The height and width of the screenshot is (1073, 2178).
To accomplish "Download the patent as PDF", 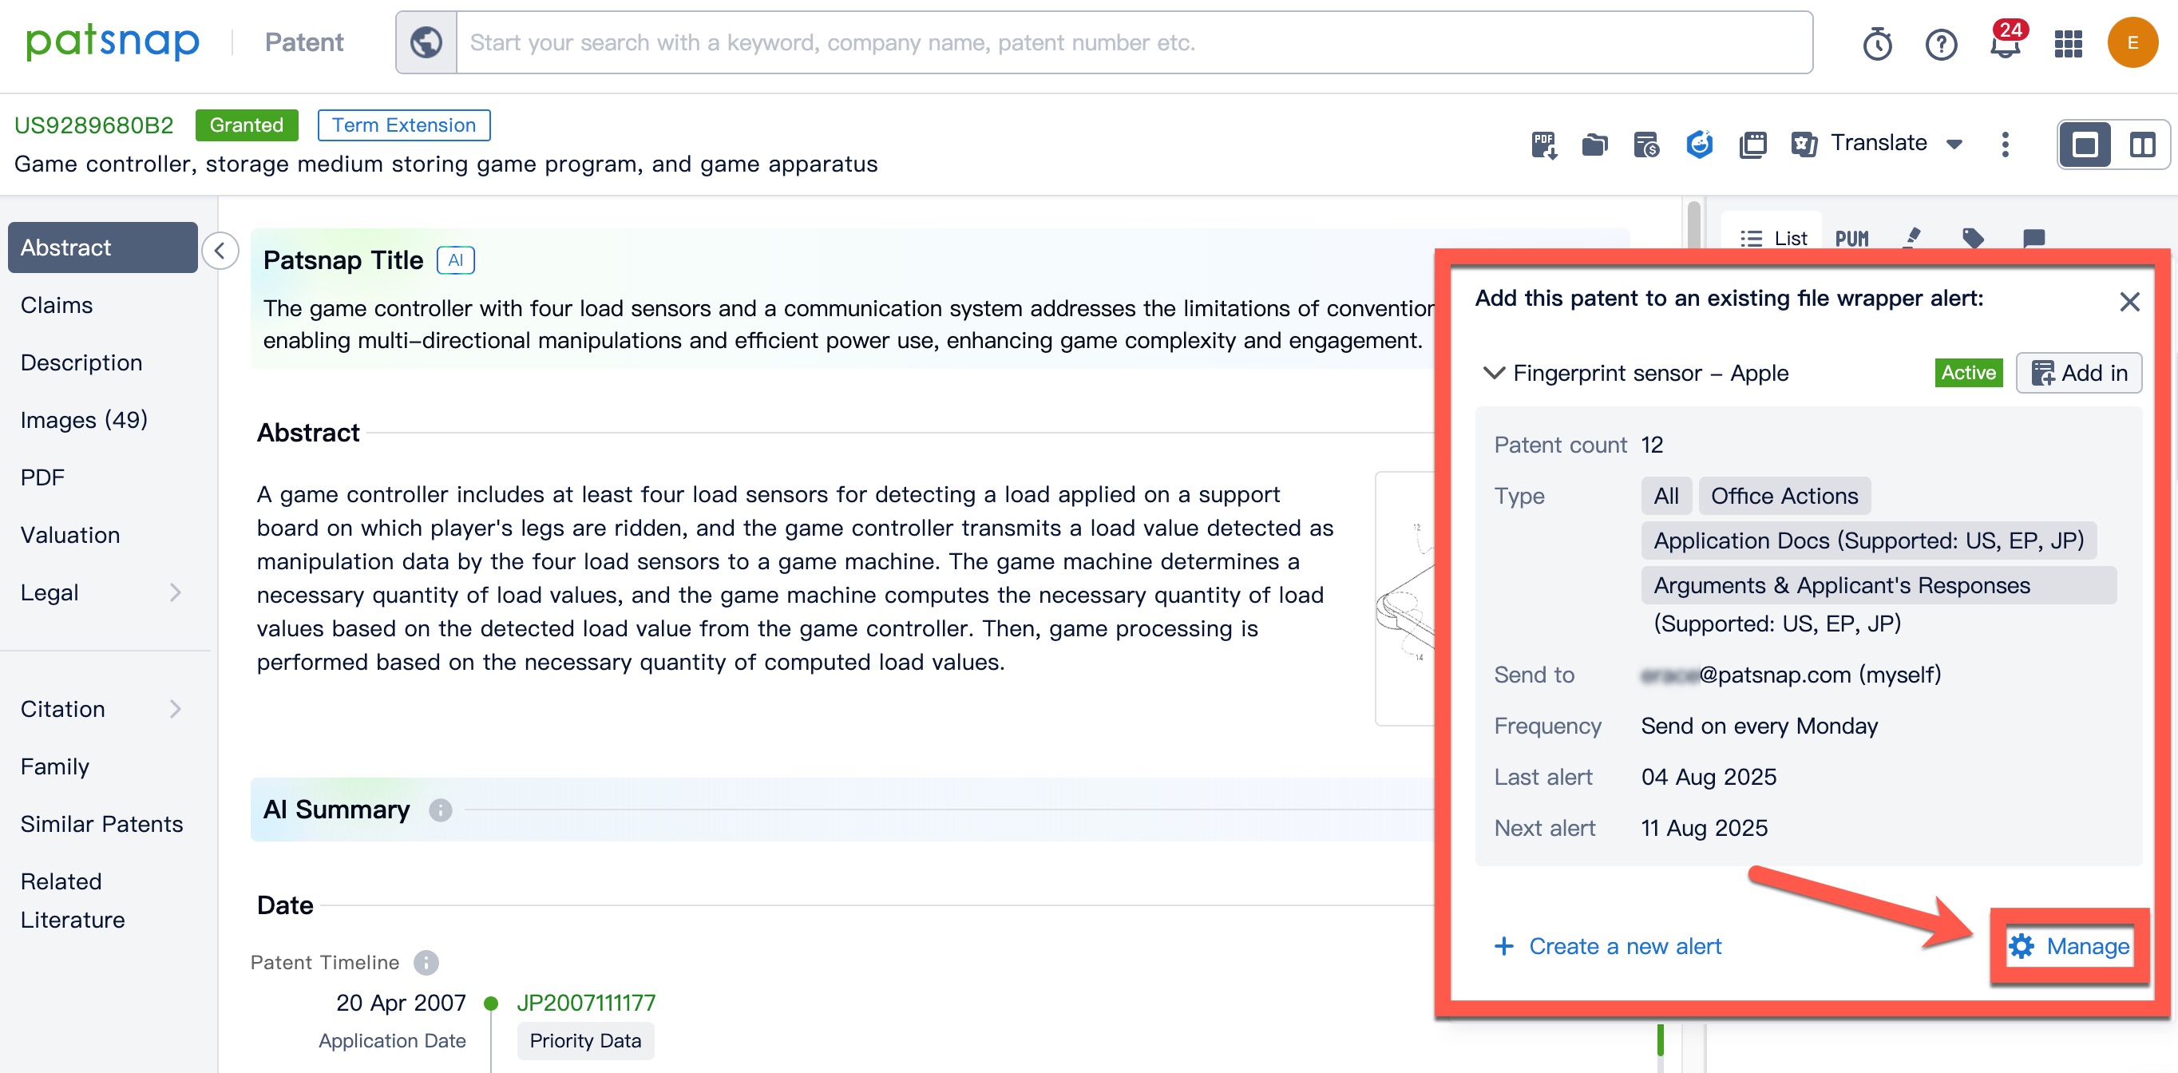I will click(x=1543, y=145).
